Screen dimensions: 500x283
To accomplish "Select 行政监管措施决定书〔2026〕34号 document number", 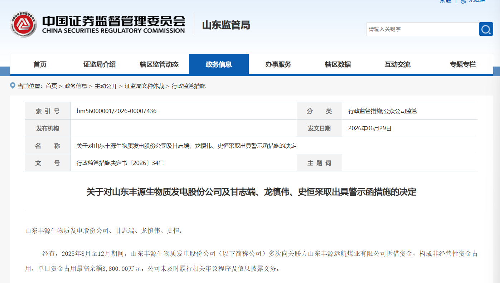I will (x=120, y=163).
